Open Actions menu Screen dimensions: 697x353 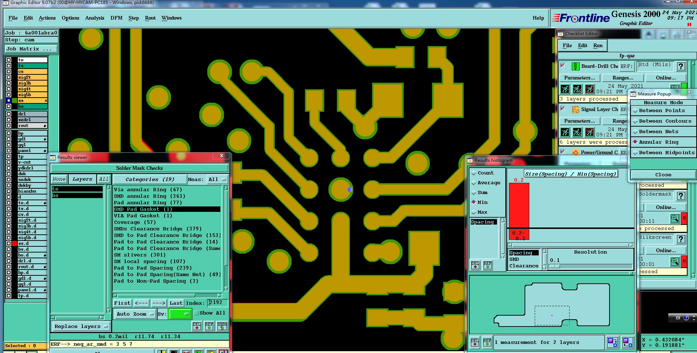(47, 18)
